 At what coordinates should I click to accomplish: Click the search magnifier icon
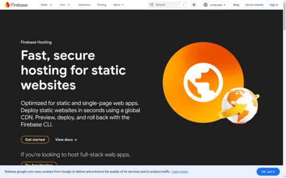click(x=152, y=5)
